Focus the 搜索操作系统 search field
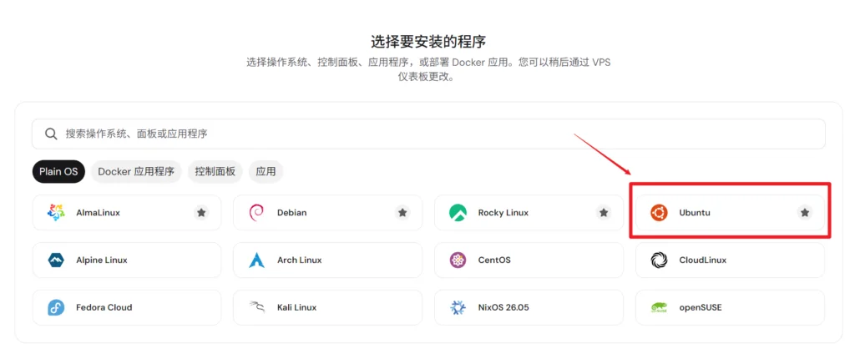Screen dimensions: 855x364 point(428,134)
